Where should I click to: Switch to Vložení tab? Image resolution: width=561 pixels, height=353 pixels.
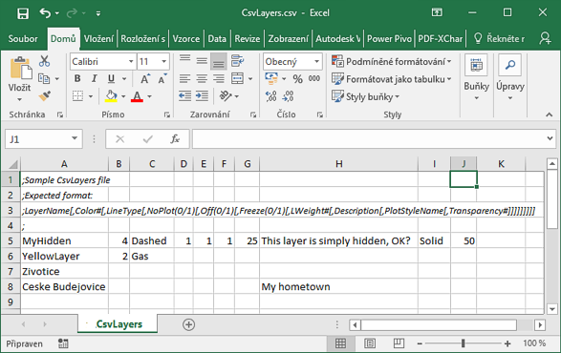(98, 38)
